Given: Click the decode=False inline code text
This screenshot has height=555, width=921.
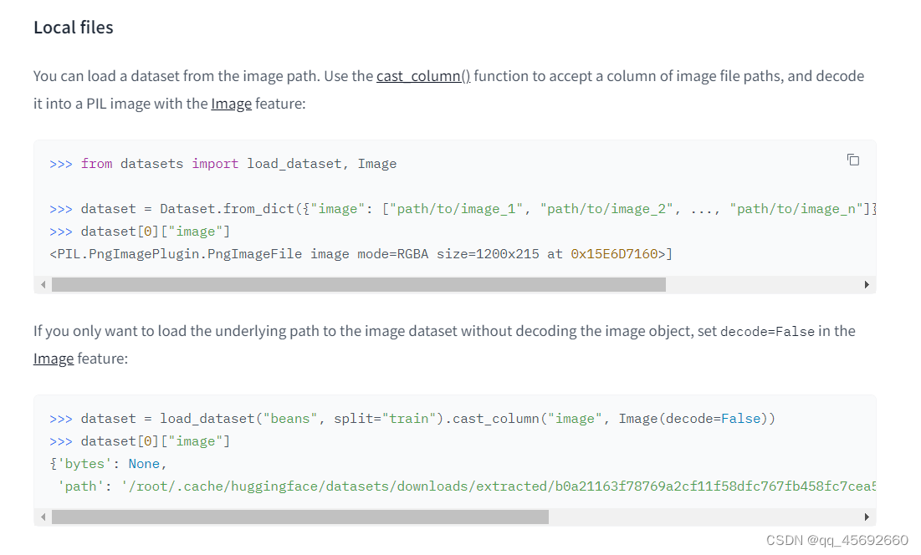Looking at the screenshot, I should click(767, 331).
